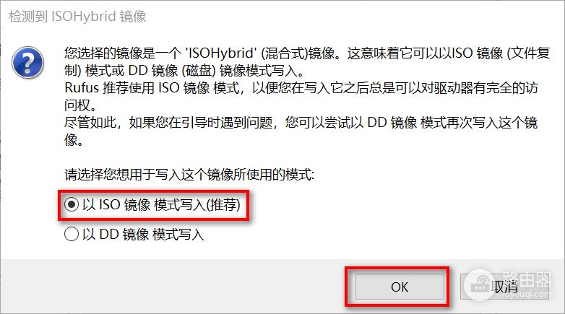565x314 pixels.
Task: Click the 制) 模式或 DD 镜像 line
Action: pyautogui.click(x=184, y=71)
